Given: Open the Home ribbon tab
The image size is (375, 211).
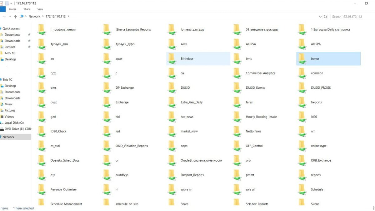Looking at the screenshot, I should tap(12, 9).
